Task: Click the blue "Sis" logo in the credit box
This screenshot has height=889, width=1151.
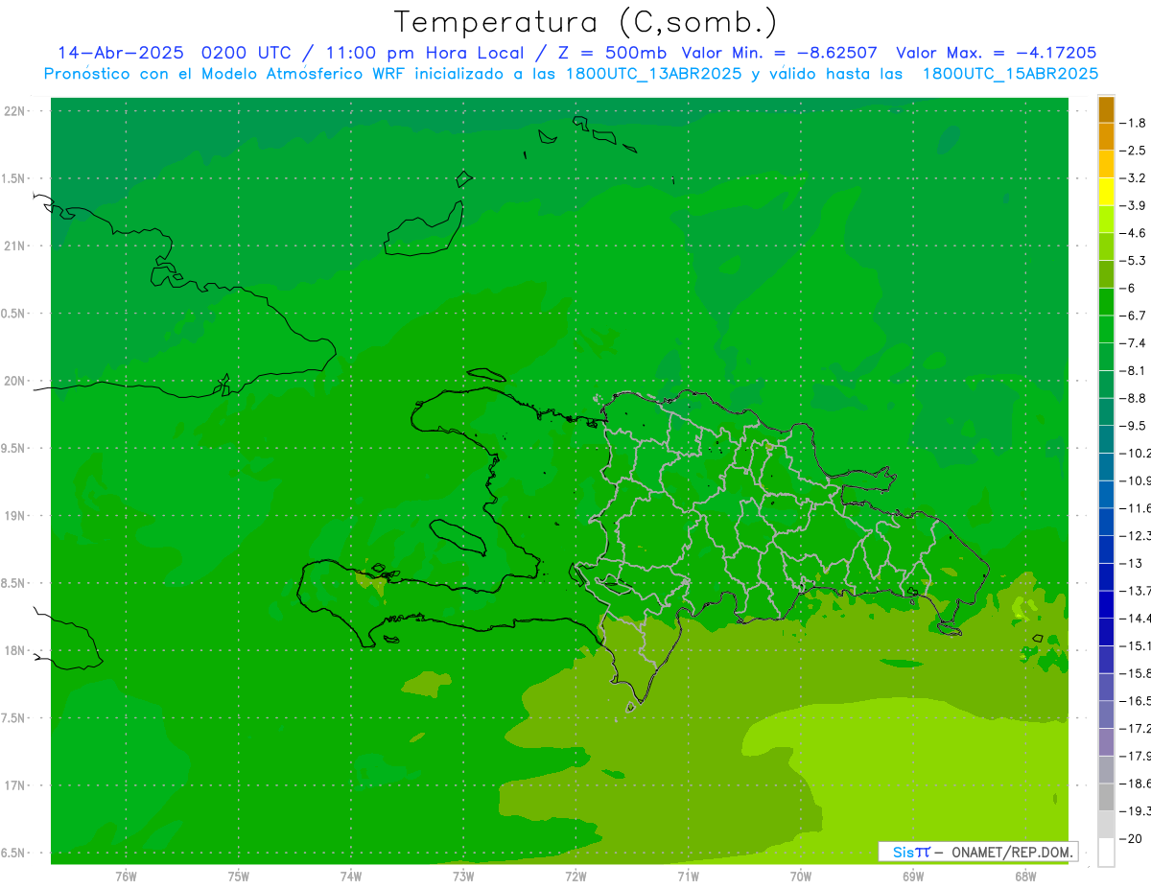Action: (904, 852)
